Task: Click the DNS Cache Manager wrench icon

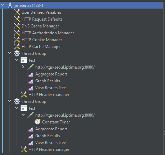Action: (x=17, y=26)
